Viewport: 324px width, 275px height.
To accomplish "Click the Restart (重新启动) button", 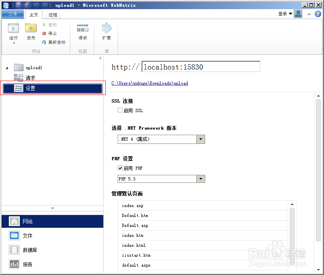I will (54, 42).
